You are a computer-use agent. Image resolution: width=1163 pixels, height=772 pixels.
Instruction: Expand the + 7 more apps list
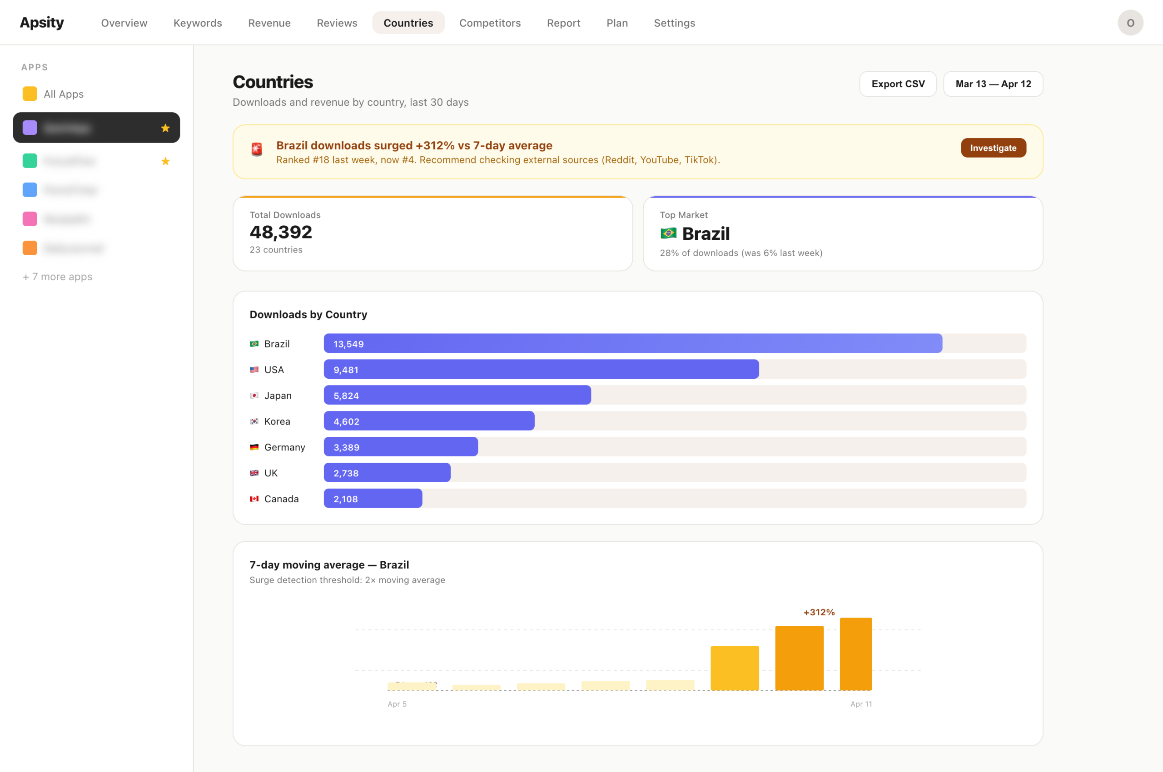coord(58,277)
